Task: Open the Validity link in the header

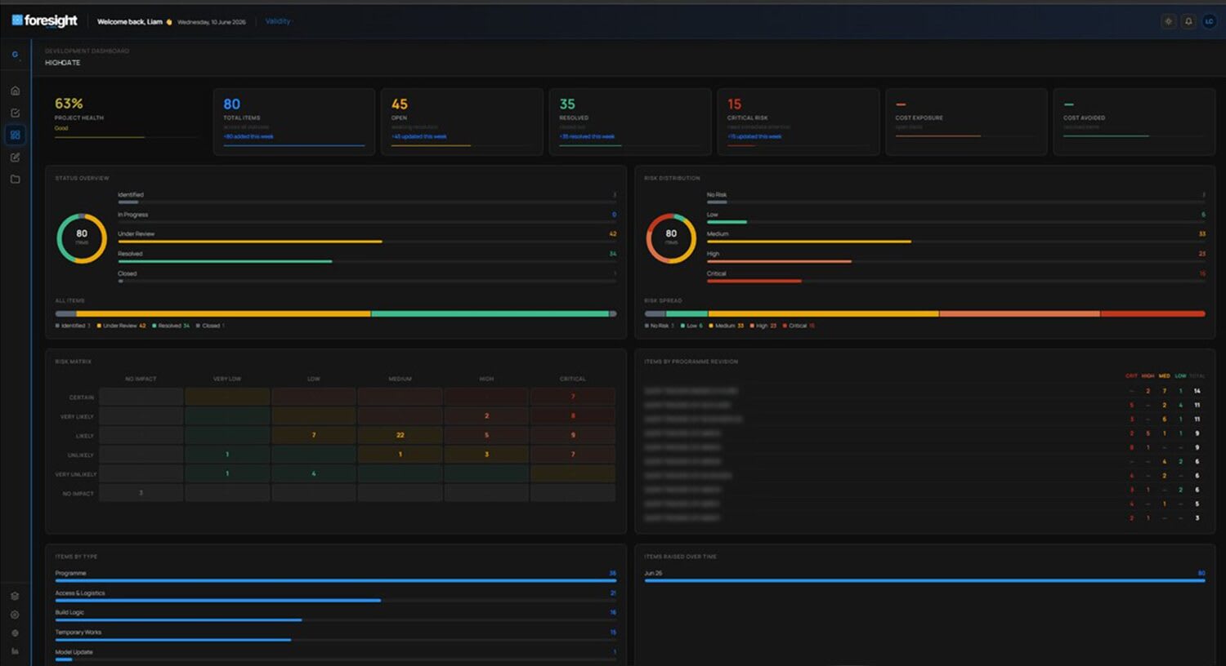Action: 278,21
